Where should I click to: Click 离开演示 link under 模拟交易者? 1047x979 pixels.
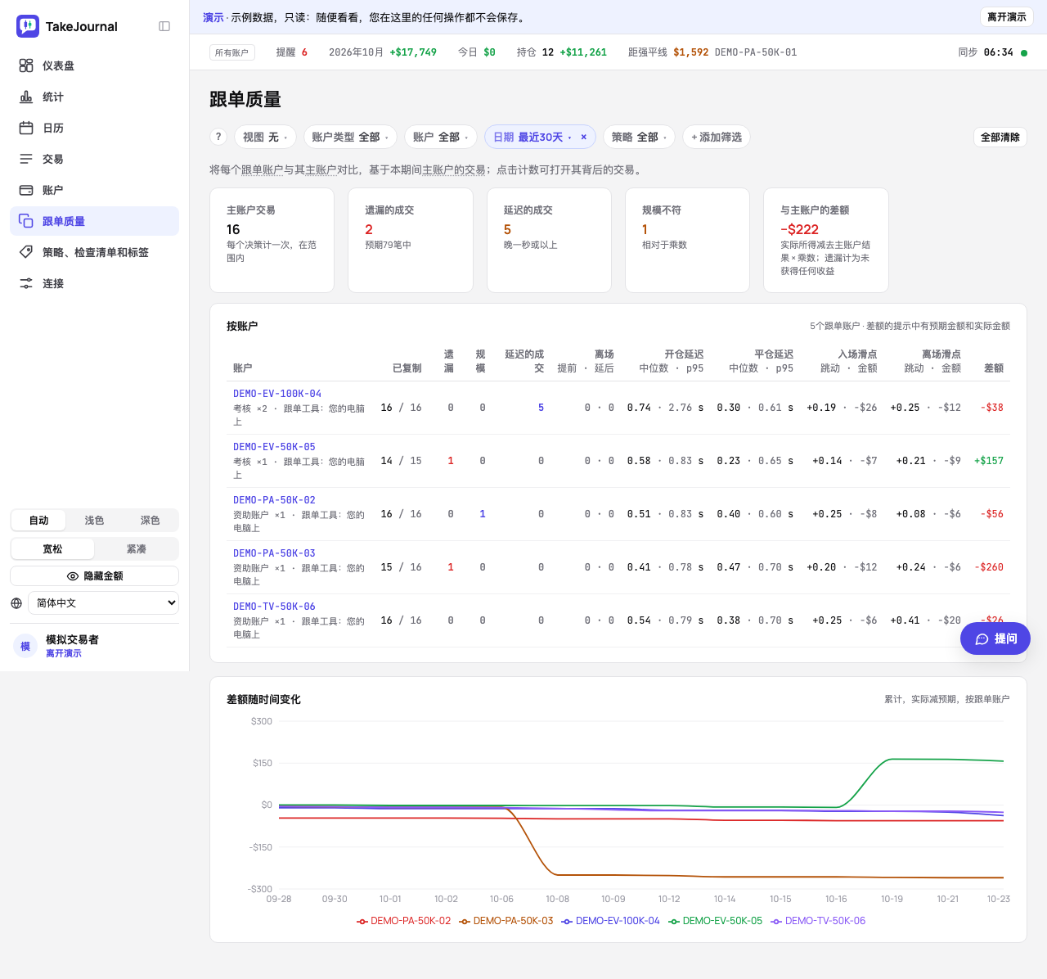coord(64,653)
